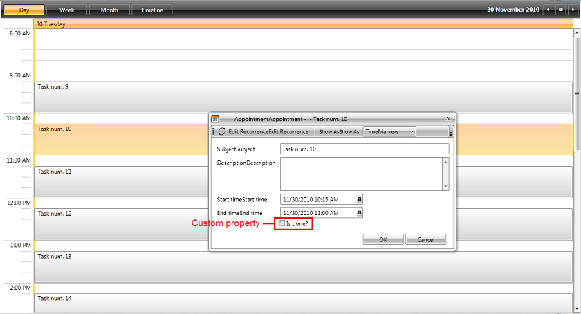Select Task num. 11 appointment
This screenshot has height=314, width=581.
point(122,182)
